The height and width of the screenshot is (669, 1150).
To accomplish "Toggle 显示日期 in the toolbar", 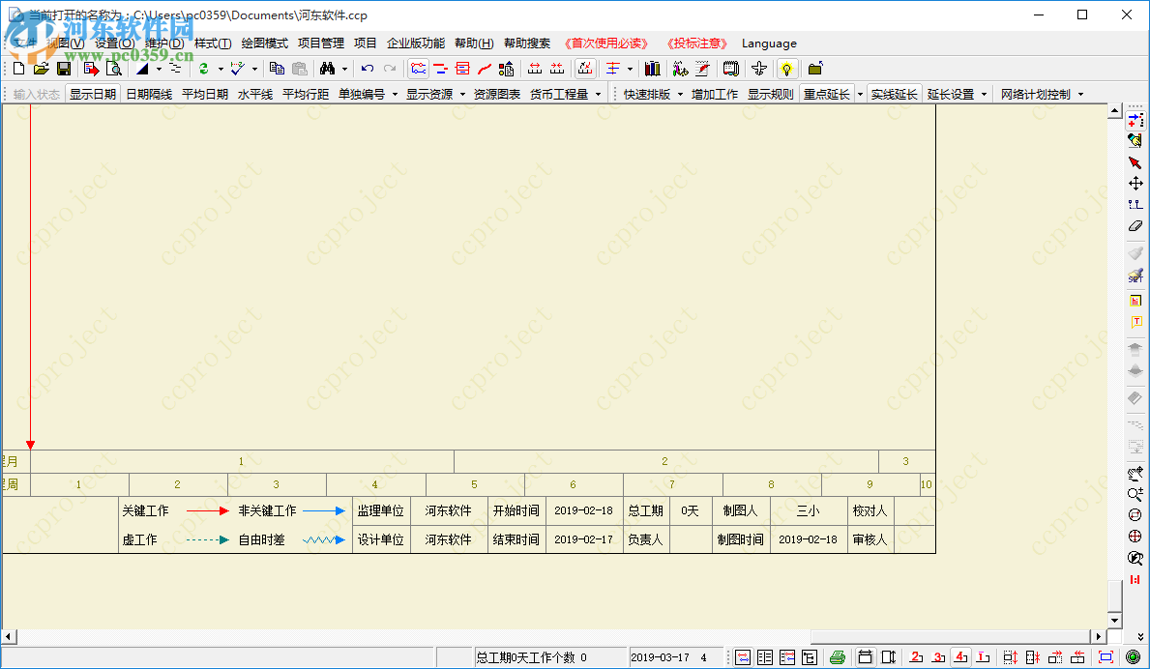I will [93, 94].
